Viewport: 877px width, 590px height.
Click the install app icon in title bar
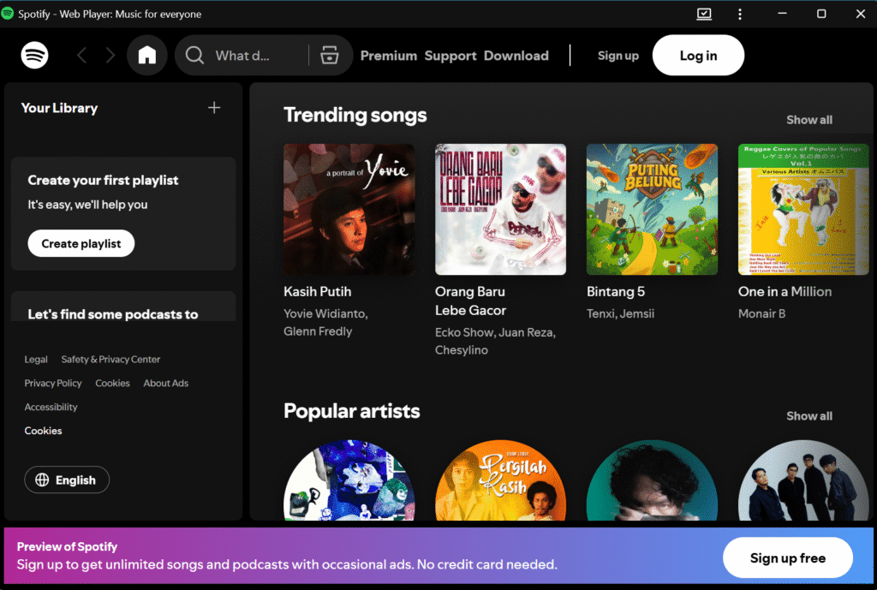click(704, 14)
